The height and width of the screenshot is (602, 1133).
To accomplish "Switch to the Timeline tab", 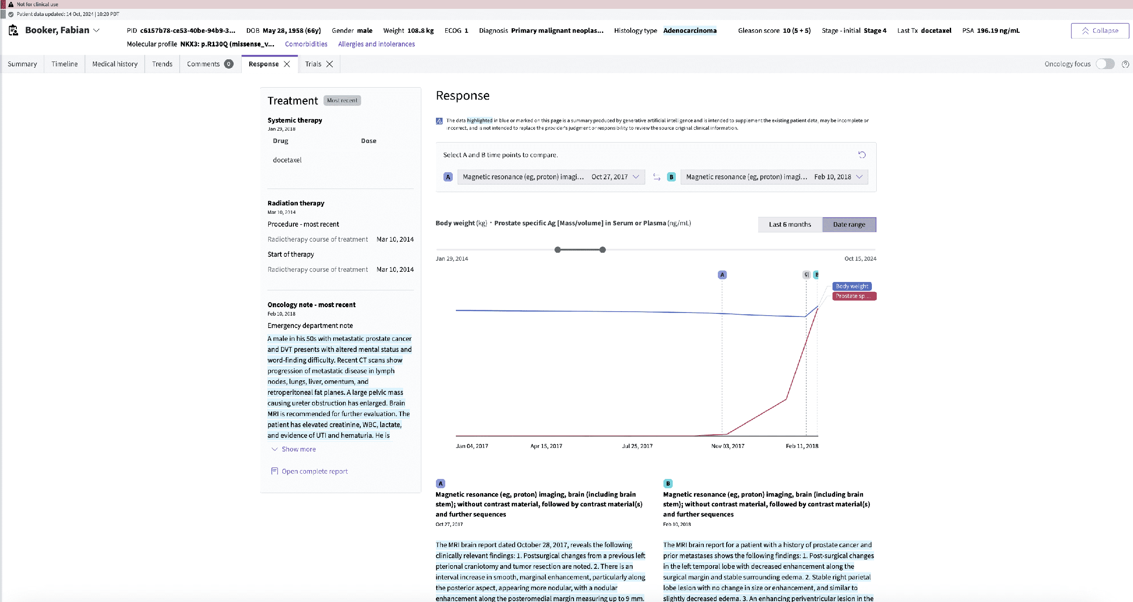I will [64, 64].
